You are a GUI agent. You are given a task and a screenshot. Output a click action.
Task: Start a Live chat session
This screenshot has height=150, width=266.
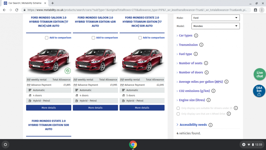point(260,74)
